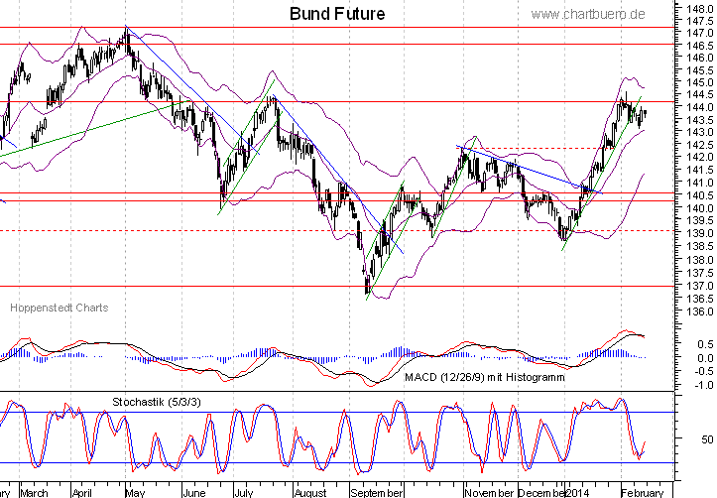Click the 141.0 price axis value
The width and height of the screenshot is (717, 498).
(x=700, y=183)
